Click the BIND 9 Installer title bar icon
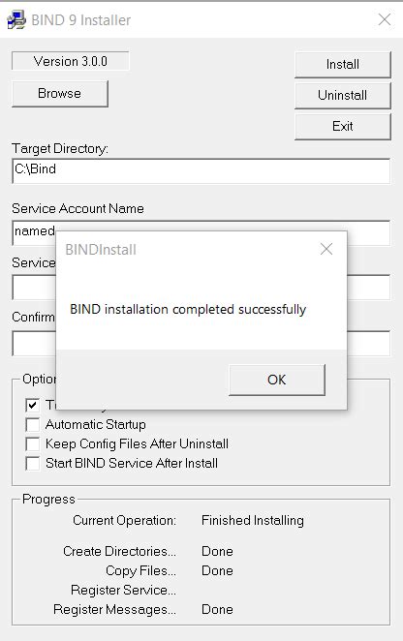403x641 pixels. click(x=16, y=20)
